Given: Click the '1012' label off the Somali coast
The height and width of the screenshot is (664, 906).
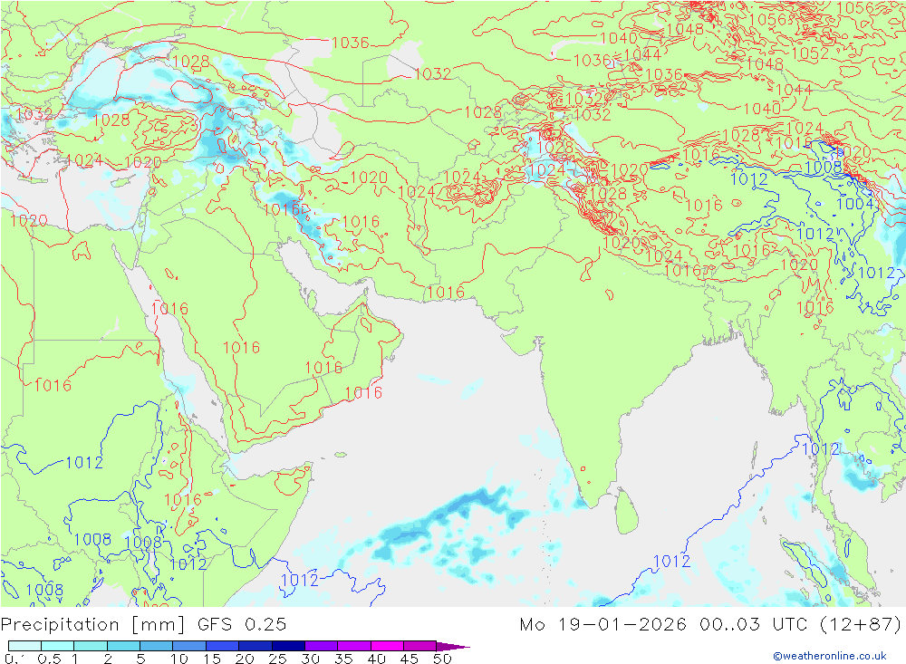Looking at the screenshot, I should tap(299, 580).
